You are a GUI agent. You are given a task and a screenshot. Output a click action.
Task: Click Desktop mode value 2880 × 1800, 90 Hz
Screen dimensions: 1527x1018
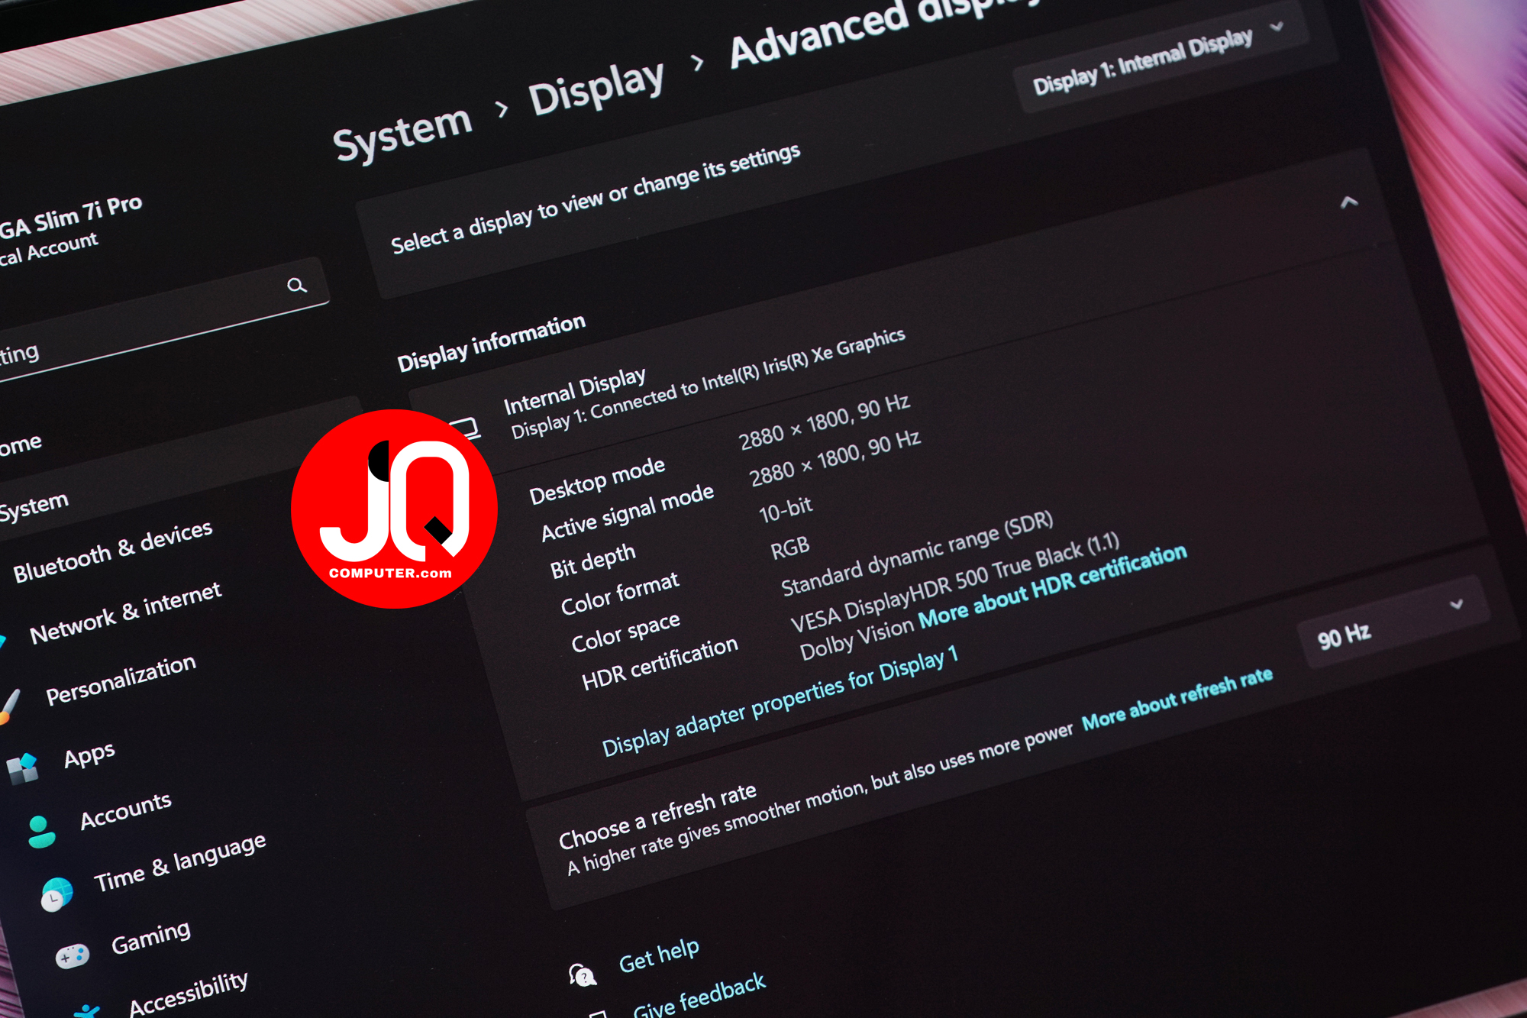click(825, 422)
